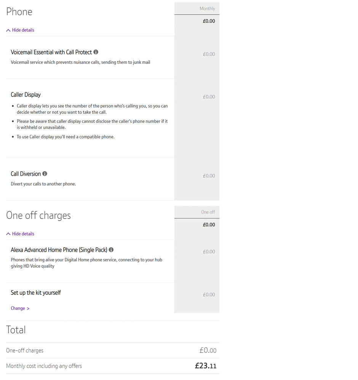Click the One off charges heading
The height and width of the screenshot is (380, 358).
coord(38,215)
